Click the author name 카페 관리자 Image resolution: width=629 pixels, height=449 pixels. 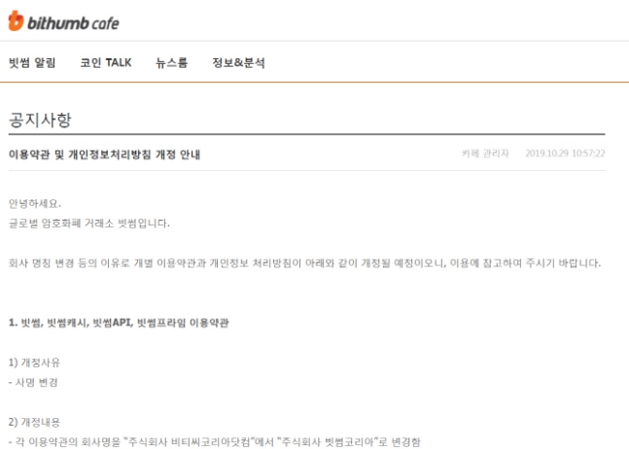[485, 154]
